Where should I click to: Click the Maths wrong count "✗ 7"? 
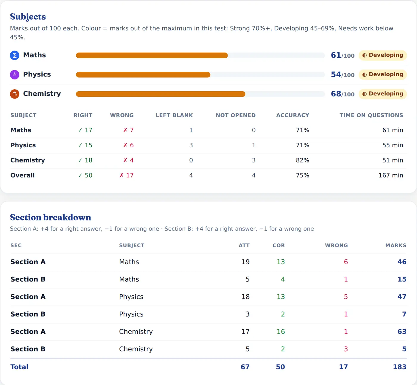pyautogui.click(x=128, y=130)
